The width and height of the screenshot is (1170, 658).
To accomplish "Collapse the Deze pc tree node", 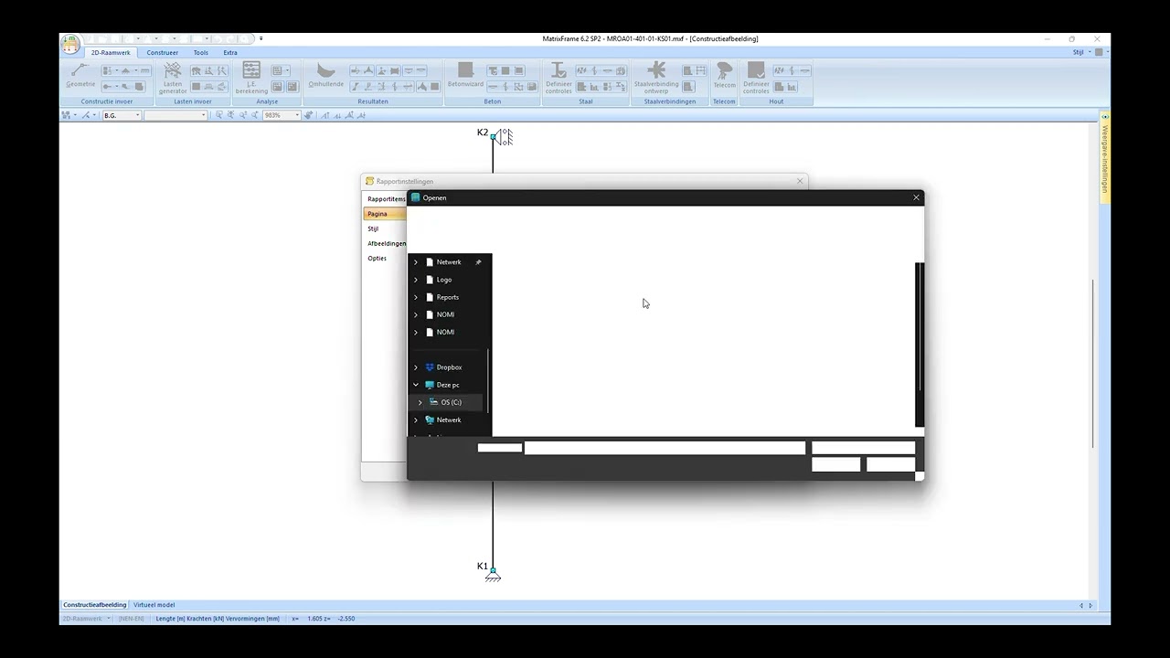I will [416, 385].
